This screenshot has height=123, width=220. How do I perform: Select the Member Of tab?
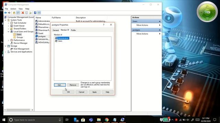tap(65, 30)
